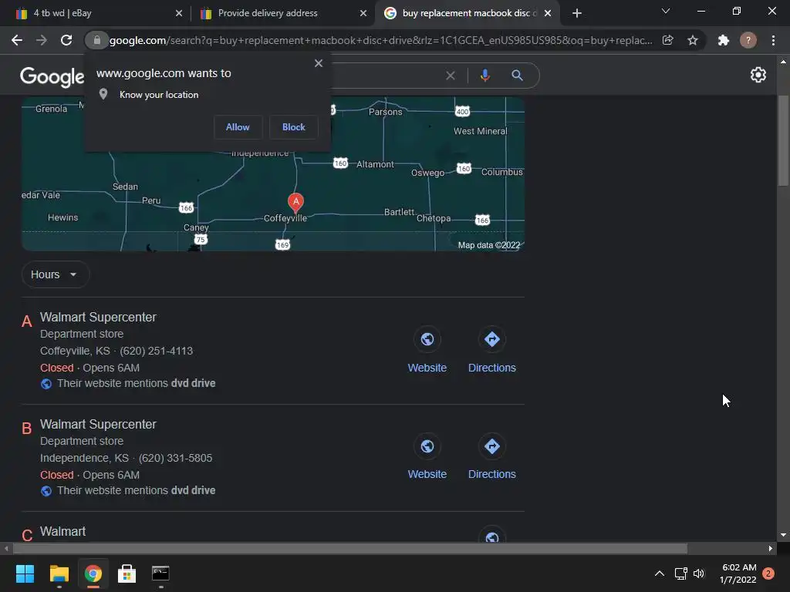Reload the current page

(x=66, y=40)
